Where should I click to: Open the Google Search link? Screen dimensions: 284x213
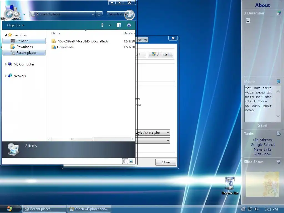coord(262,144)
